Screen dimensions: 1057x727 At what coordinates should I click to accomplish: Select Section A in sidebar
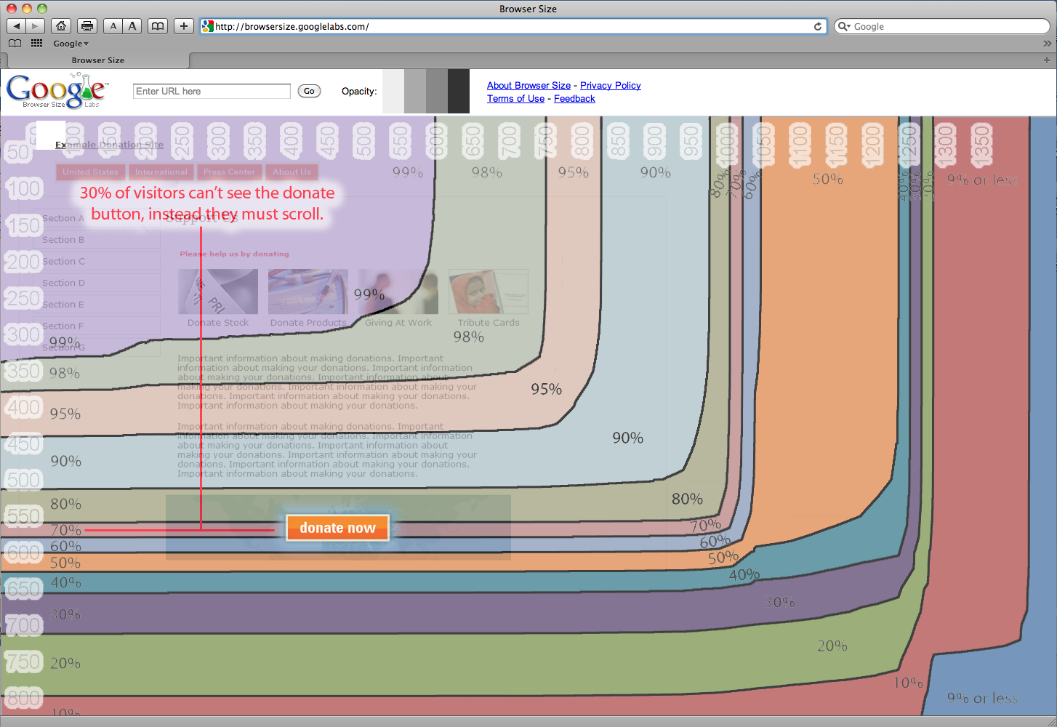coord(96,218)
